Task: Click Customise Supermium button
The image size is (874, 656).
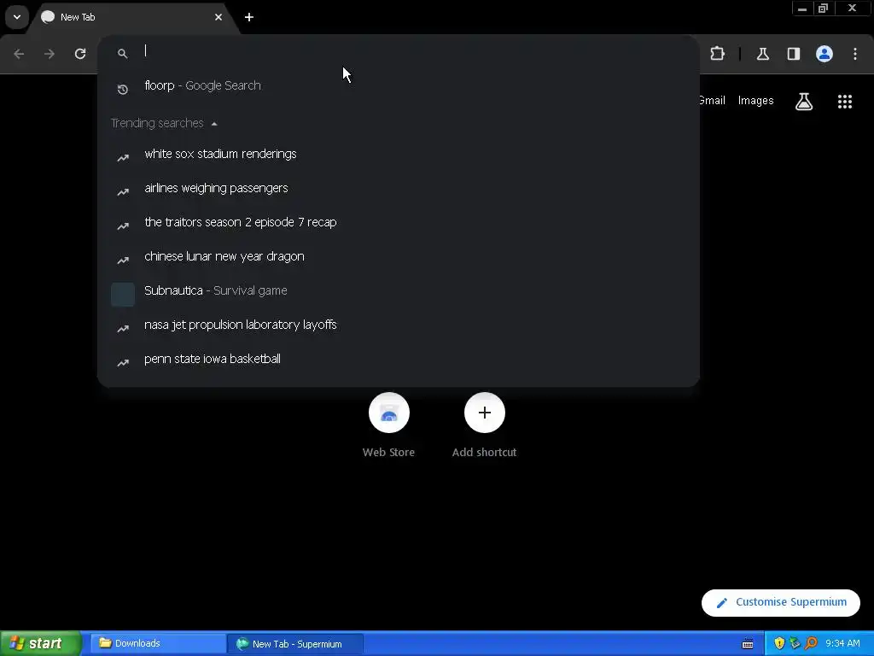Action: tap(781, 602)
